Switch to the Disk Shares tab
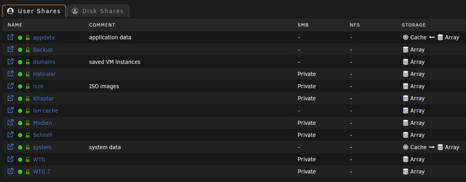This screenshot has height=182, width=466. tap(98, 11)
